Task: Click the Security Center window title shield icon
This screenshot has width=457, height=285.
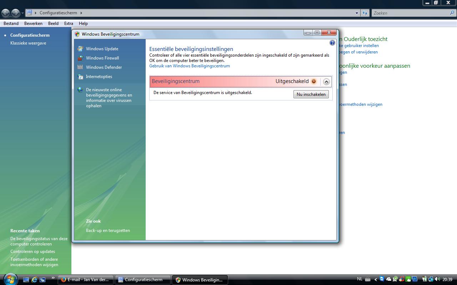Action: [77, 34]
